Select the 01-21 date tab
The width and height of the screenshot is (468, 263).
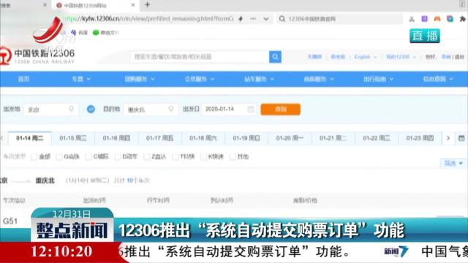(x=333, y=138)
